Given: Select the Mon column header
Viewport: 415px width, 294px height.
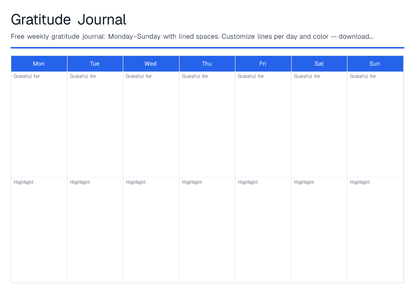Looking at the screenshot, I should pyautogui.click(x=39, y=64).
